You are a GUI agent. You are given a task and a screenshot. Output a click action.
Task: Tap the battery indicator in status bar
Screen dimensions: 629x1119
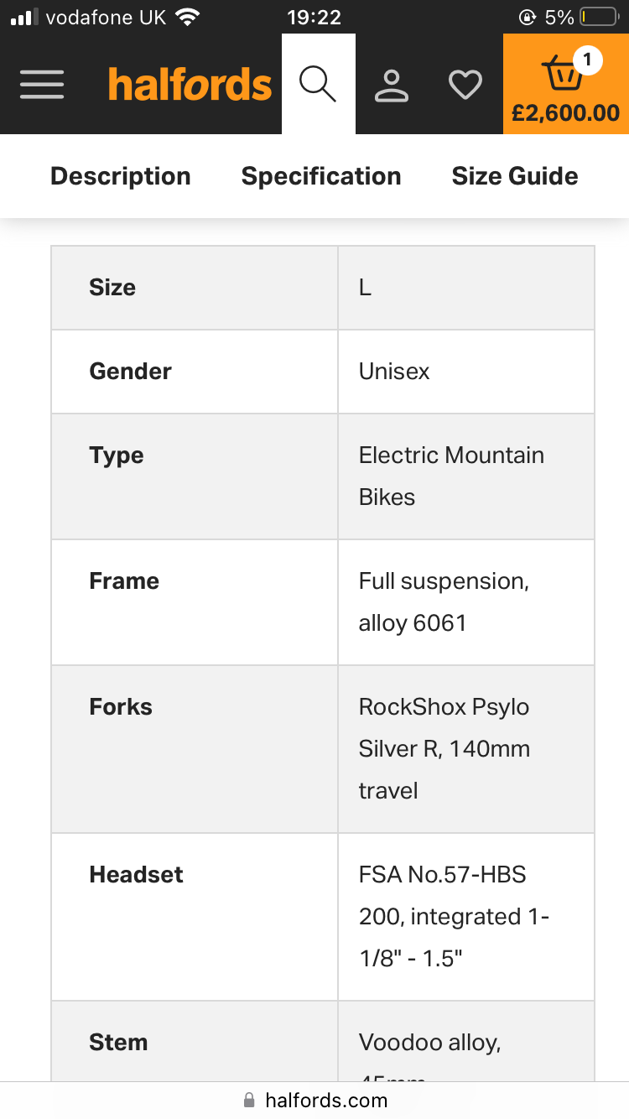598,18
